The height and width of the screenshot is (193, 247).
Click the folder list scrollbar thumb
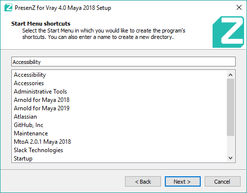230,107
